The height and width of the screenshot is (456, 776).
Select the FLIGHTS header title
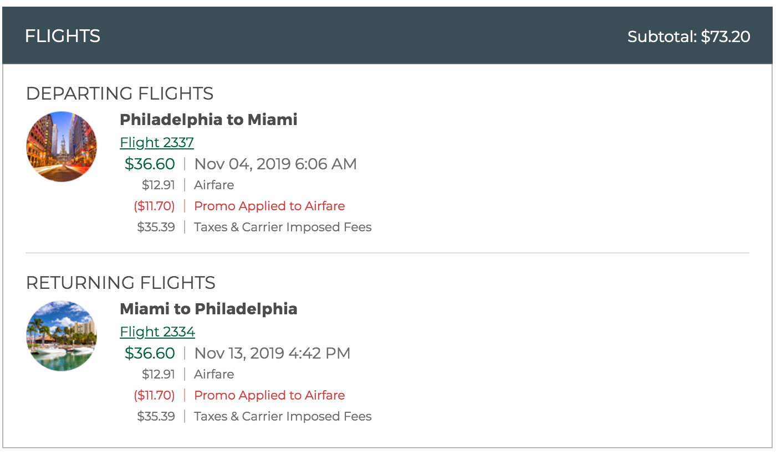(x=63, y=36)
